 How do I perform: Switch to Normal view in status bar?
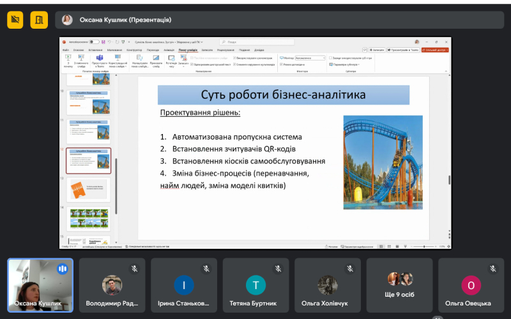381,246
